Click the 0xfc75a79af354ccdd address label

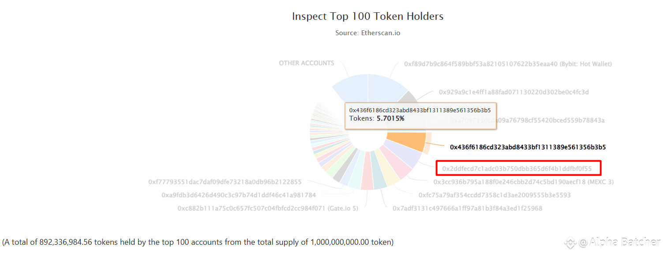tap(494, 195)
